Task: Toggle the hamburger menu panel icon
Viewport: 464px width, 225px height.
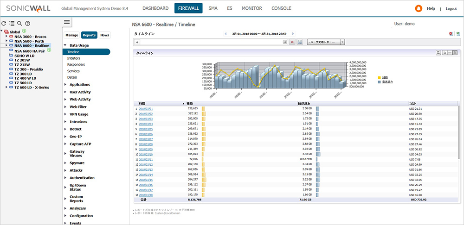Action: tap(67, 22)
